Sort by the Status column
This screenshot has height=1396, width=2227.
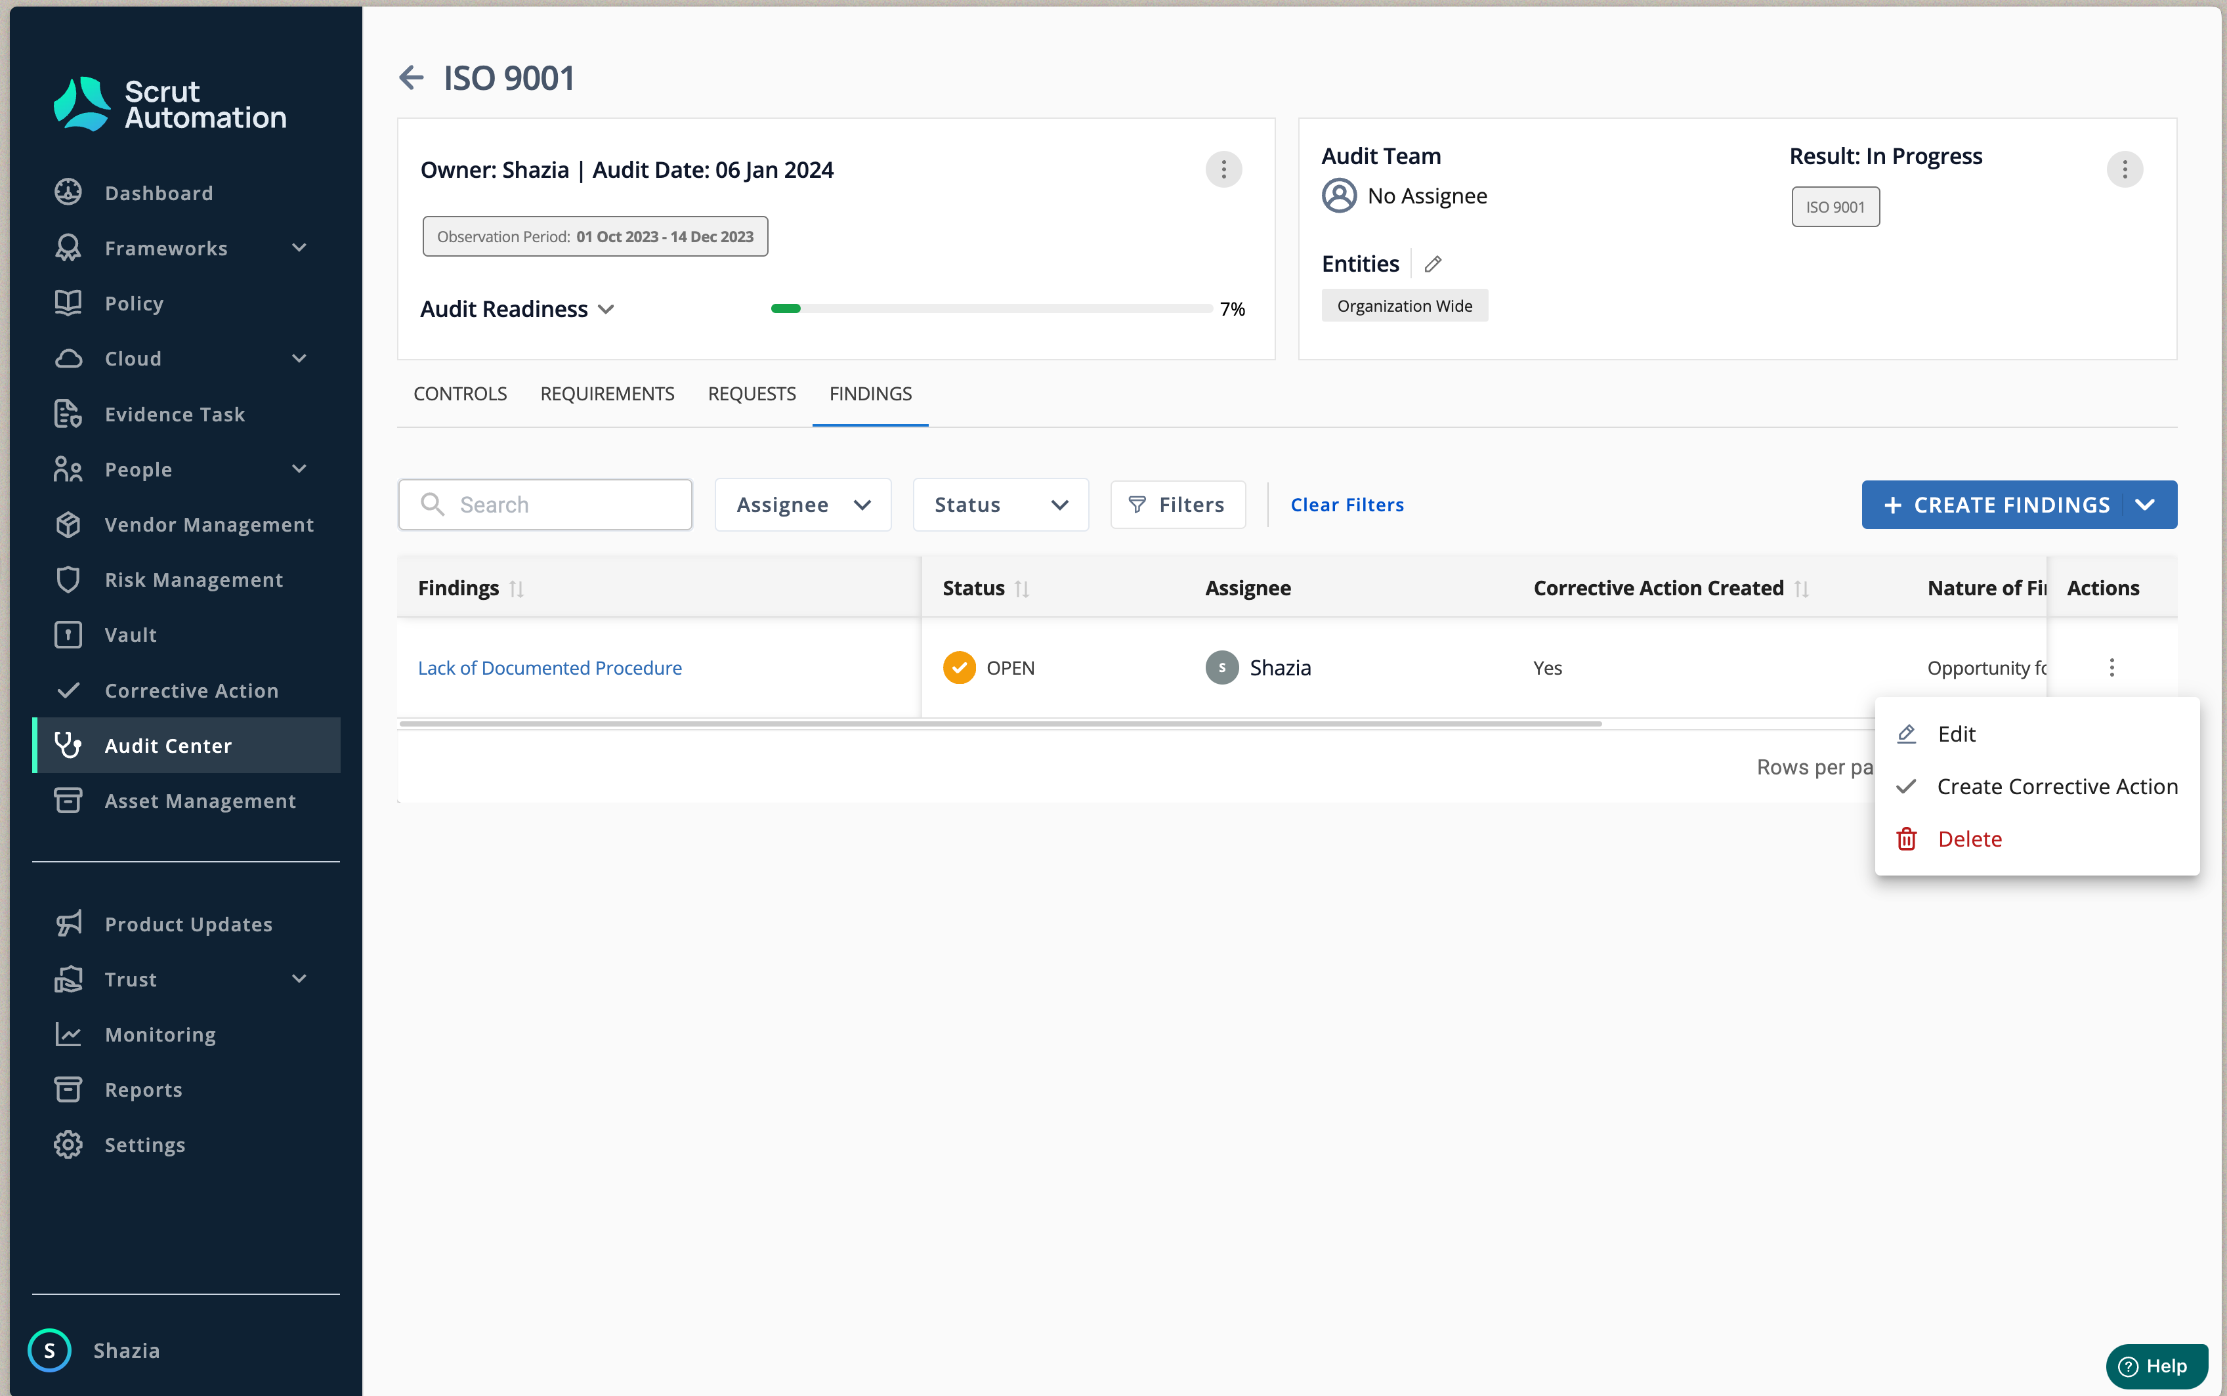[1022, 588]
